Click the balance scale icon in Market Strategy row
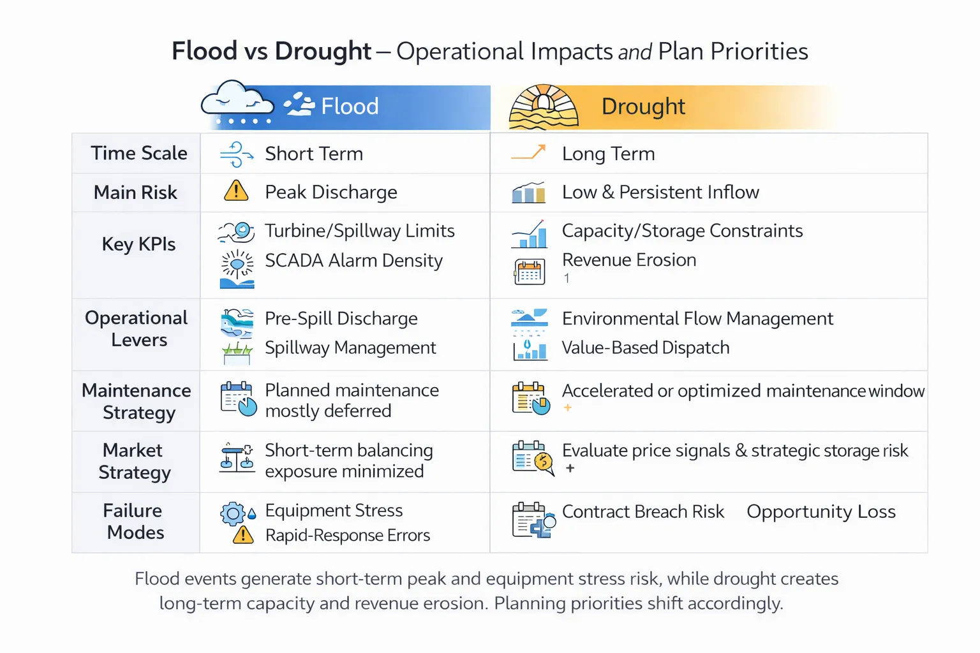Image resolution: width=980 pixels, height=653 pixels. [x=237, y=458]
